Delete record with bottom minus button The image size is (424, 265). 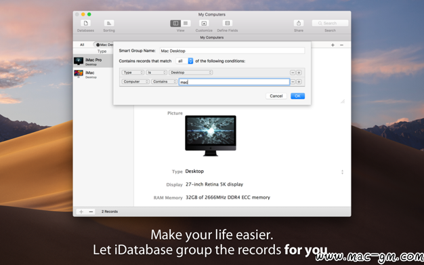pyautogui.click(x=91, y=211)
